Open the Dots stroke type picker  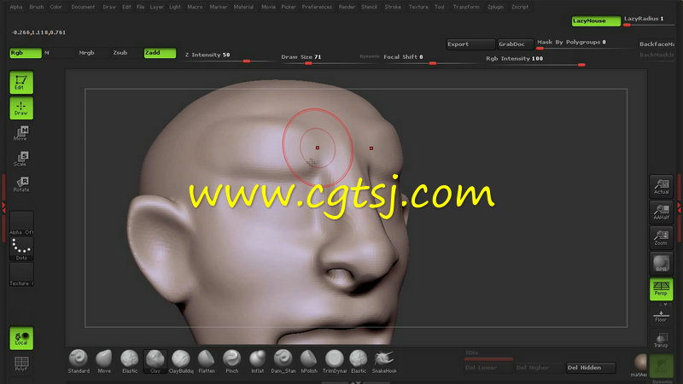coord(21,249)
